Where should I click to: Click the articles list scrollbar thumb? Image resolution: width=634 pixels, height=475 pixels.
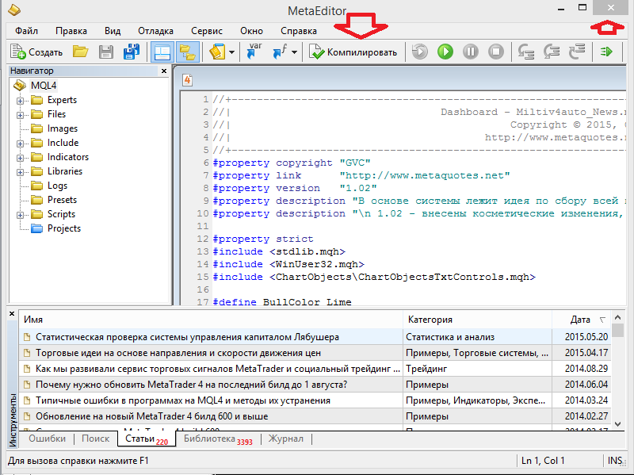point(617,330)
